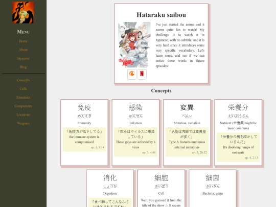
Task: Select the 変異 Mutation card
Action: 187,132
